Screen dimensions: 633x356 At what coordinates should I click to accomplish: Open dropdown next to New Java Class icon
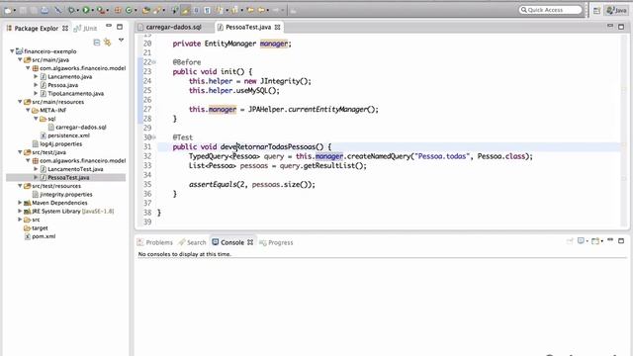(136, 11)
